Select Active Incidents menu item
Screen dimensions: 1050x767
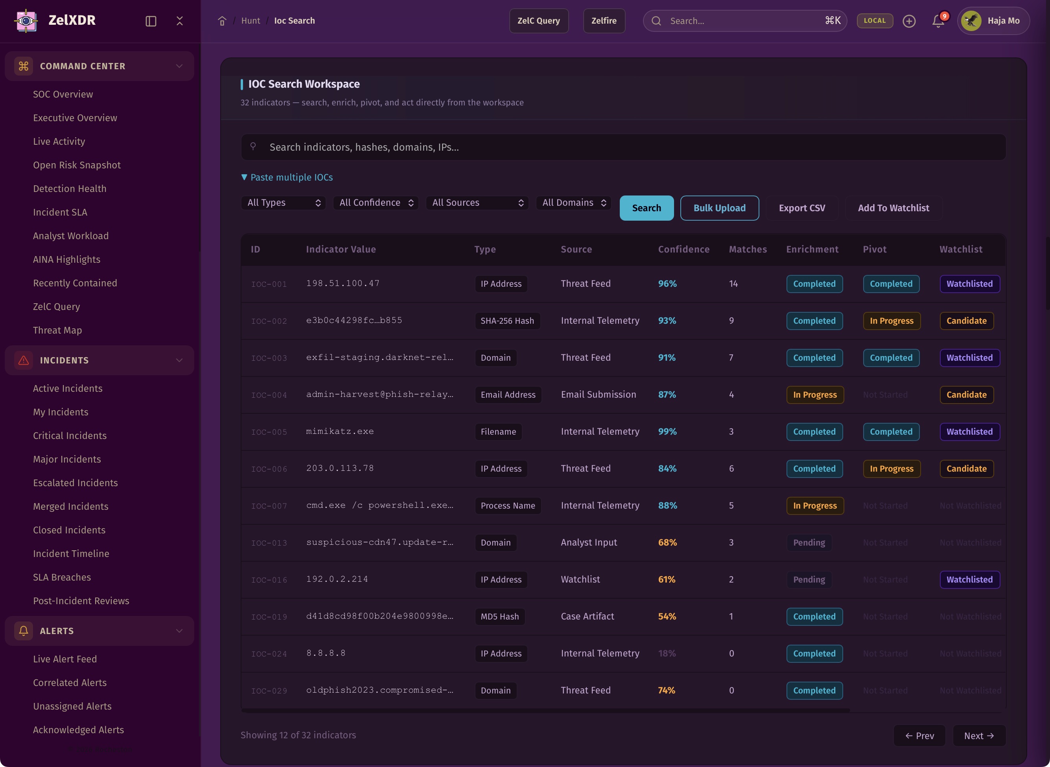[68, 388]
